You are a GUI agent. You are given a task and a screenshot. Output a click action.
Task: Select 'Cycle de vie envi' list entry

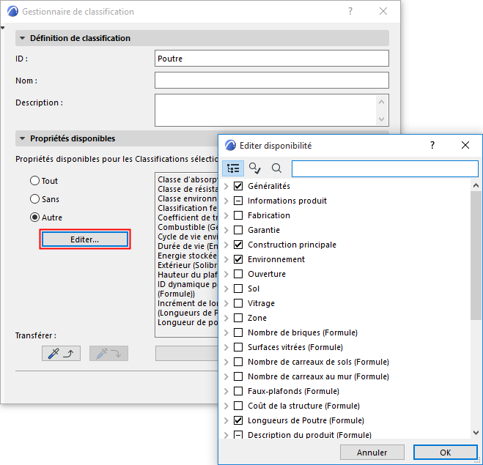coord(188,237)
